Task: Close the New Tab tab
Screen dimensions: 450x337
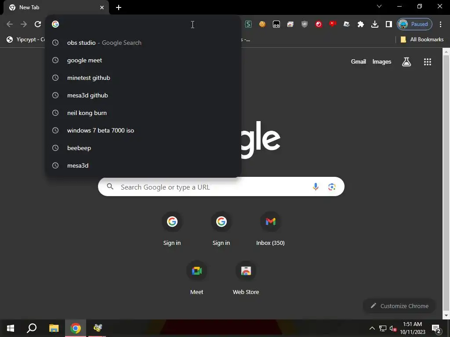Action: [102, 7]
